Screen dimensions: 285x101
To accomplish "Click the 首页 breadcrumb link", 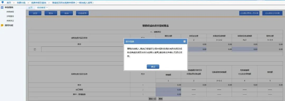I will click(9, 3).
